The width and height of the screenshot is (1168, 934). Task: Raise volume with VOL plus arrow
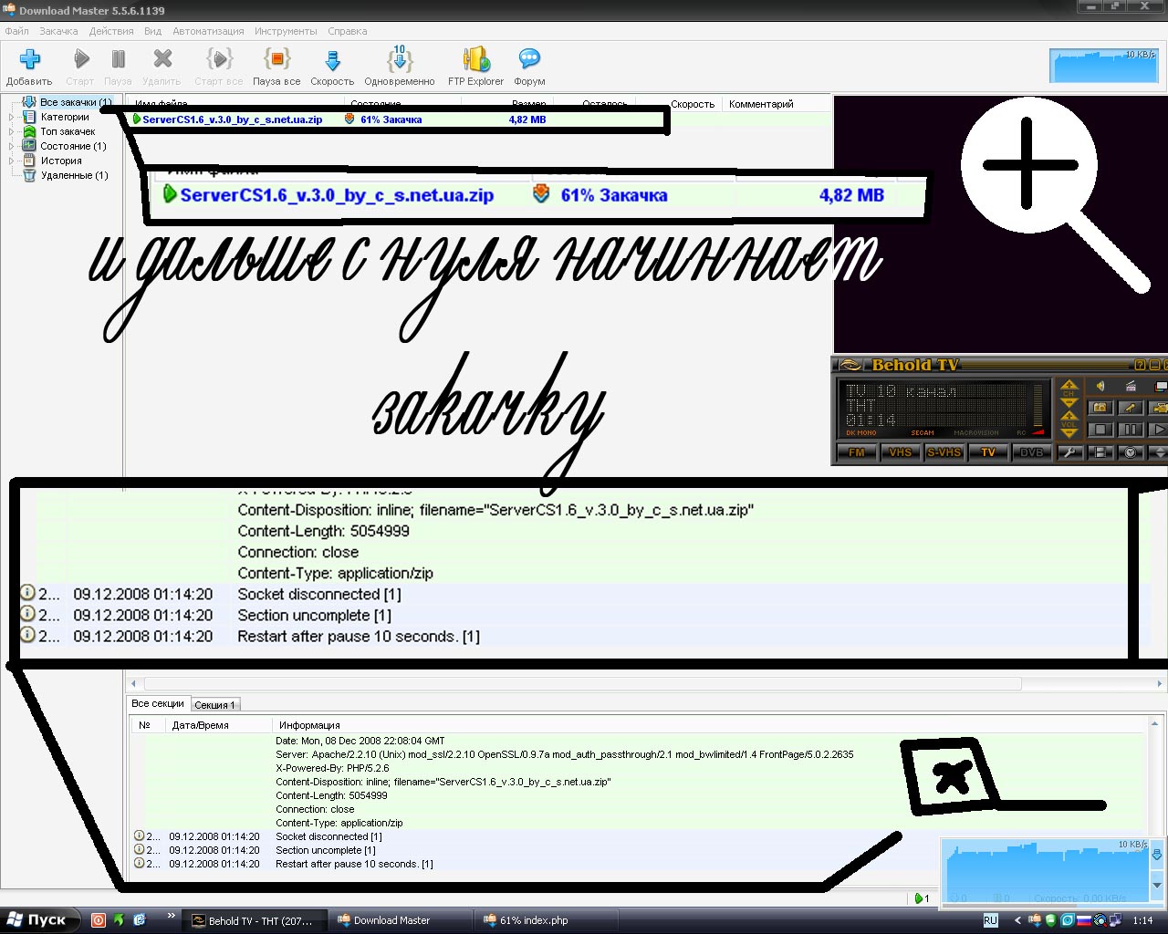tap(1069, 415)
